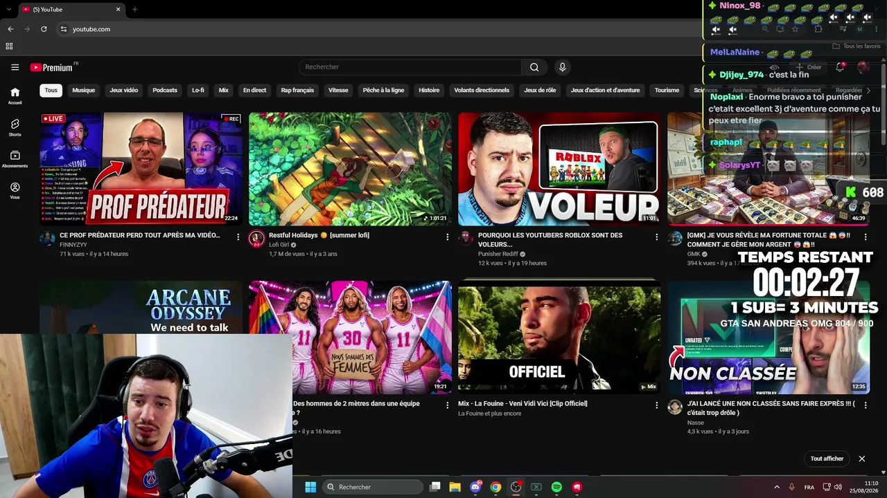
Task: View site information icon beside youtube.com
Action: coord(63,29)
